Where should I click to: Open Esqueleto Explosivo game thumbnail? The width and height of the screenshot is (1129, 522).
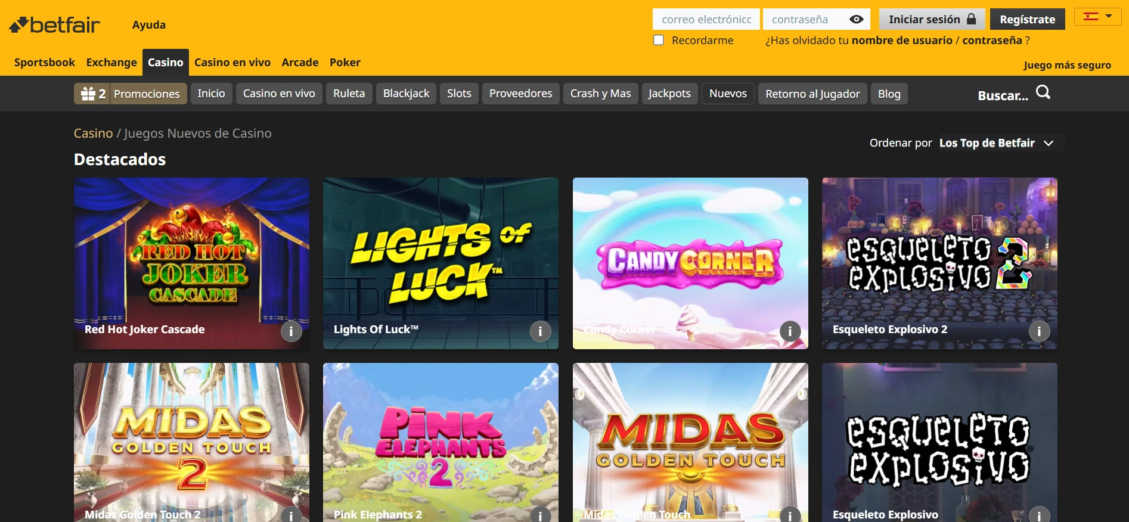tap(939, 443)
